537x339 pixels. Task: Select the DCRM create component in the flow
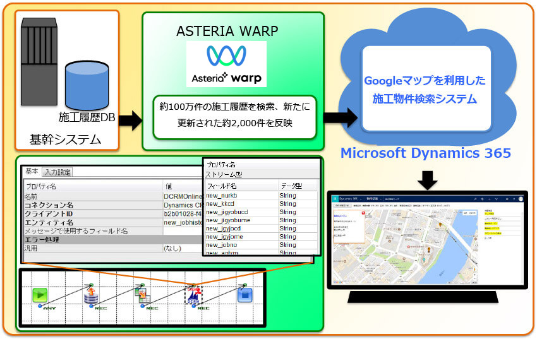pos(193,295)
